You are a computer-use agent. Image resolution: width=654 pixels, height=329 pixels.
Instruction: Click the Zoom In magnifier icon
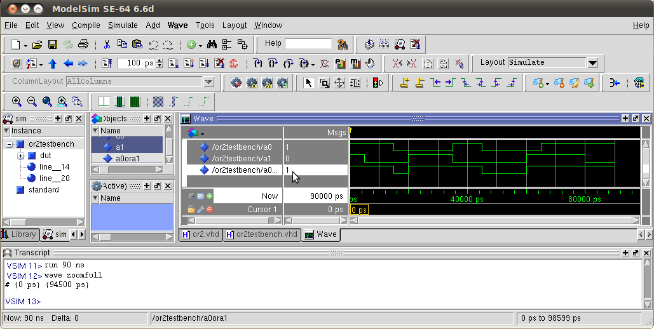click(17, 102)
